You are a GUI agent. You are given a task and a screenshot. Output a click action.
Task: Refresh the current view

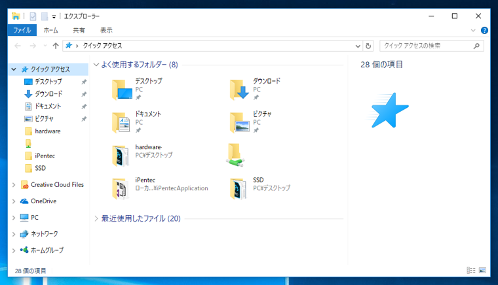[368, 46]
